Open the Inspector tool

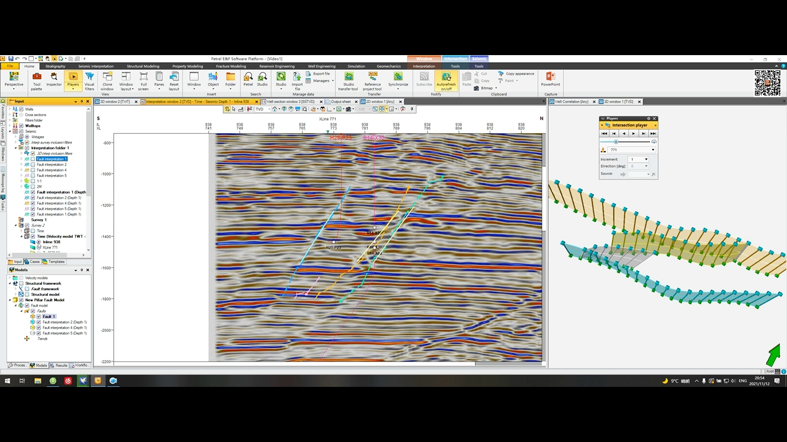click(54, 79)
